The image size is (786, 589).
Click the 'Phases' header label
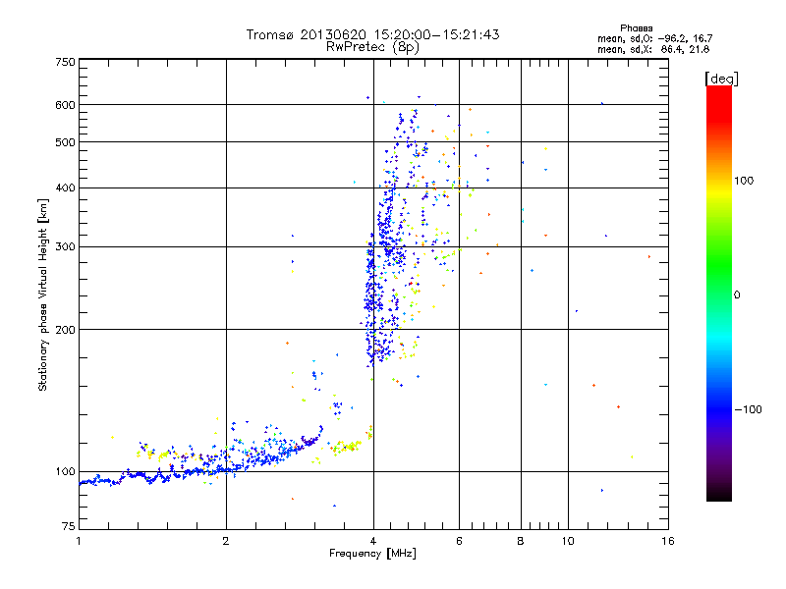(x=636, y=28)
